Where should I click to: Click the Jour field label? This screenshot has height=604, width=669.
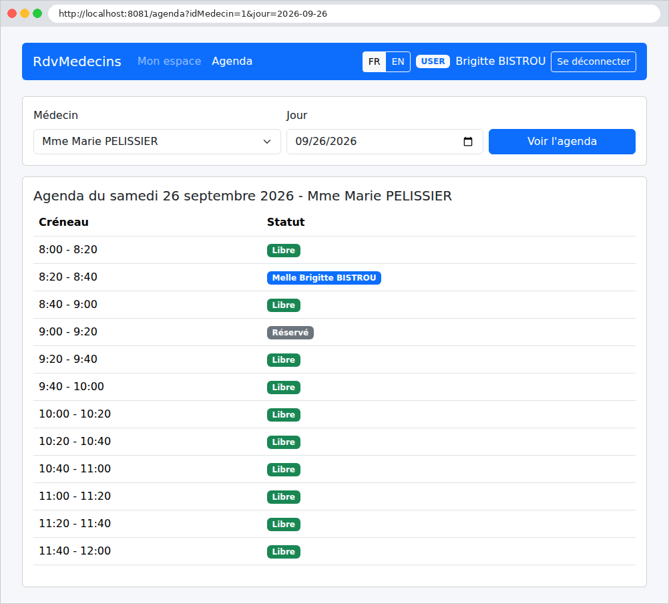296,115
